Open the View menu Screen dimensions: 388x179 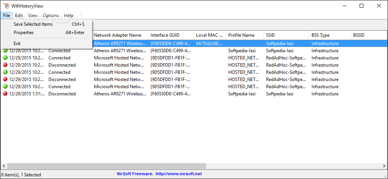pyautogui.click(x=33, y=16)
